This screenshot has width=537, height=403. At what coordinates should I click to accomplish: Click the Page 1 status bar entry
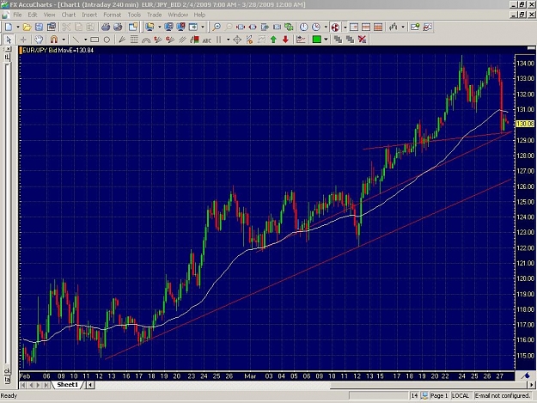point(439,396)
